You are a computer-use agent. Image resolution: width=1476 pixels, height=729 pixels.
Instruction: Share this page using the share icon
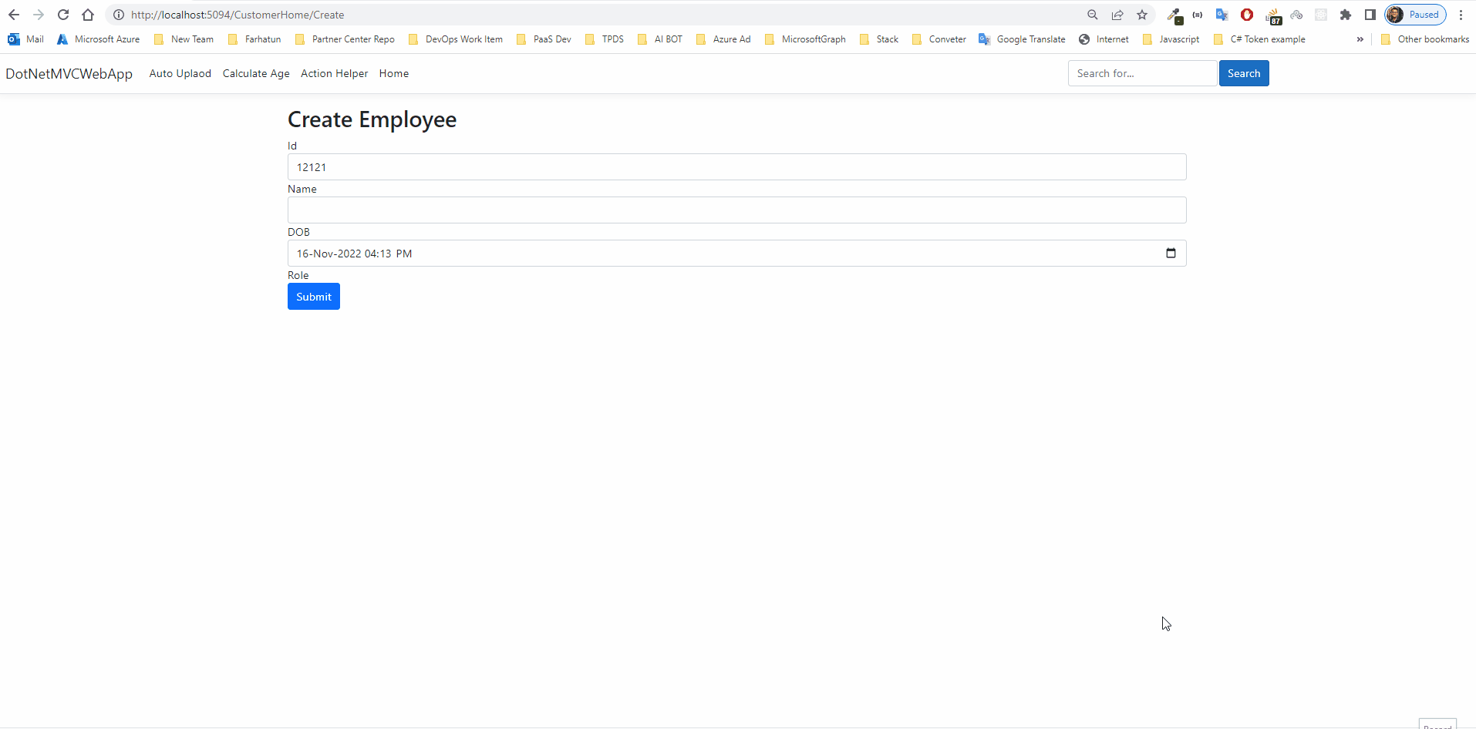(x=1117, y=15)
